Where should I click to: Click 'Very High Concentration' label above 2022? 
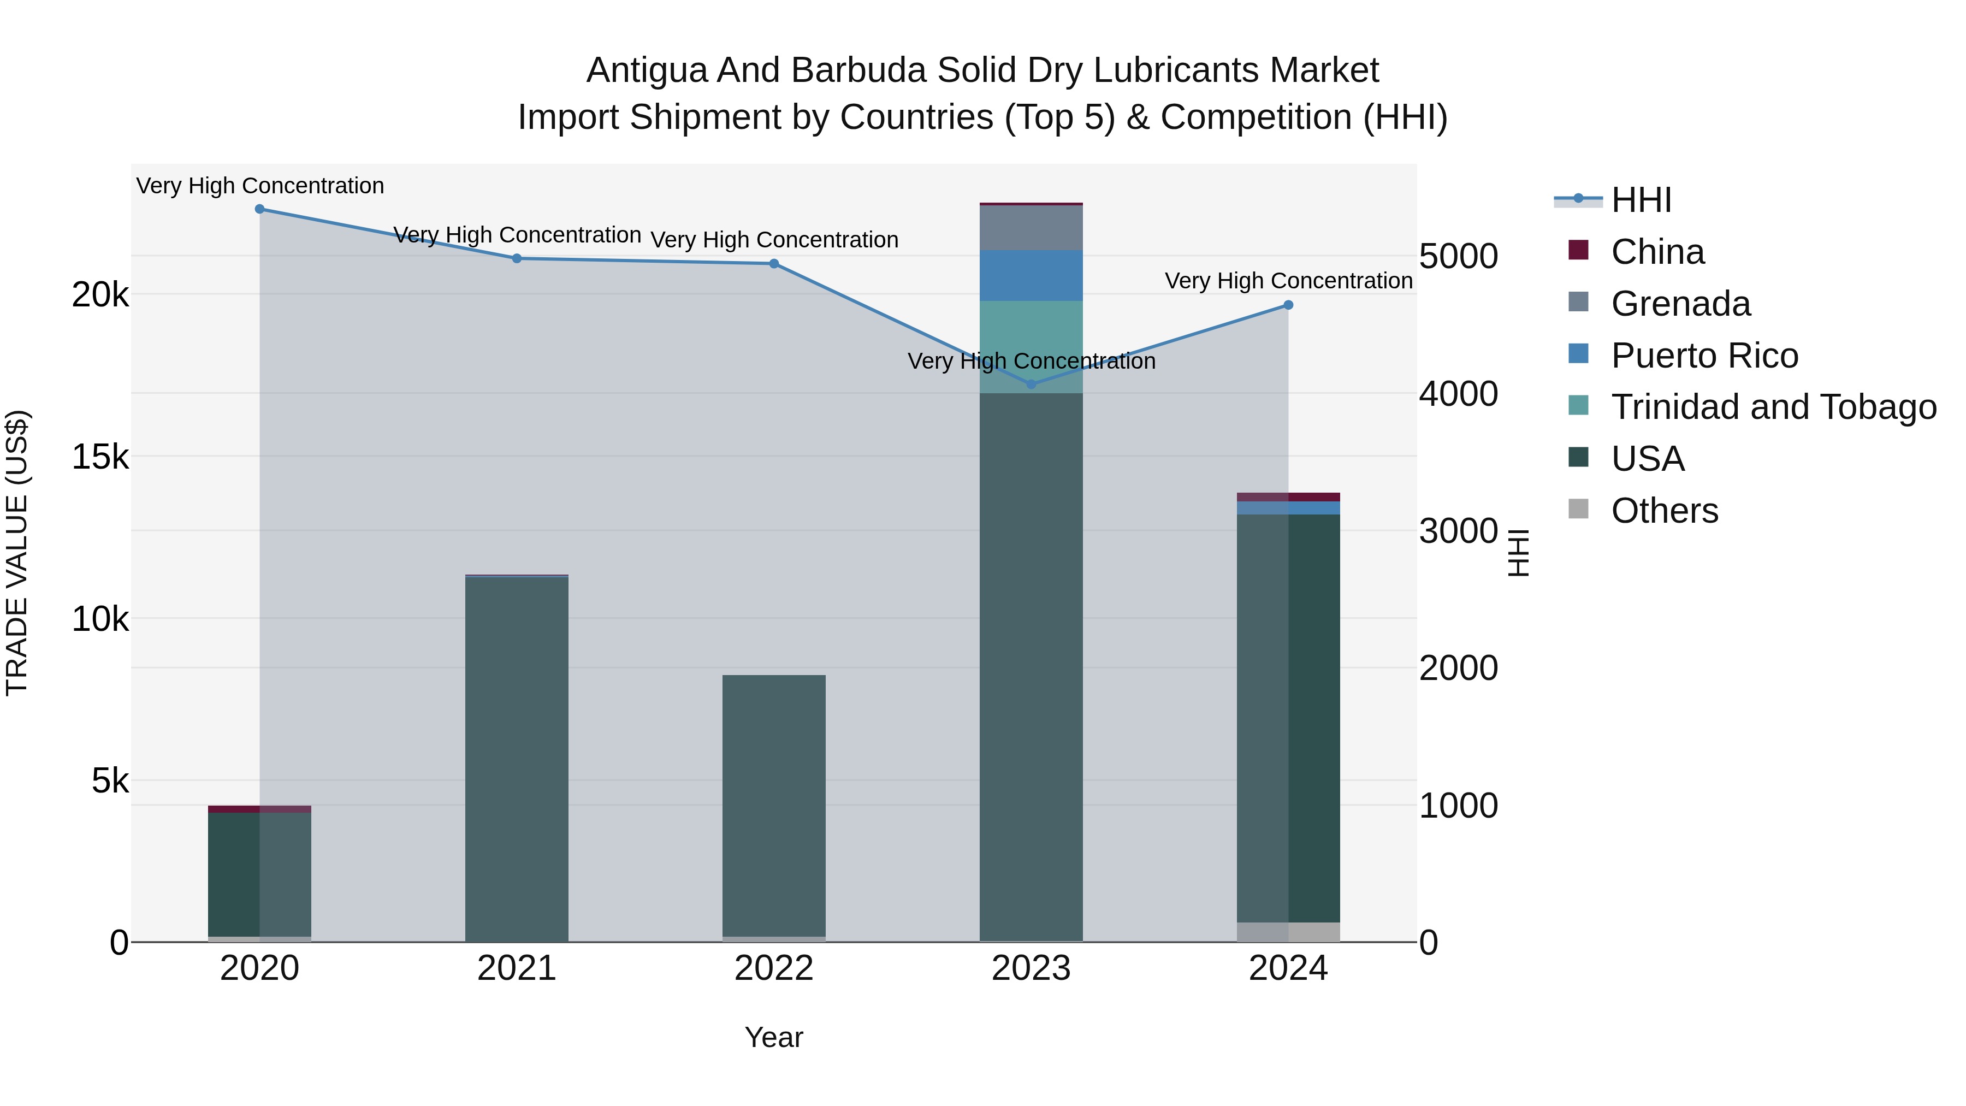[774, 240]
